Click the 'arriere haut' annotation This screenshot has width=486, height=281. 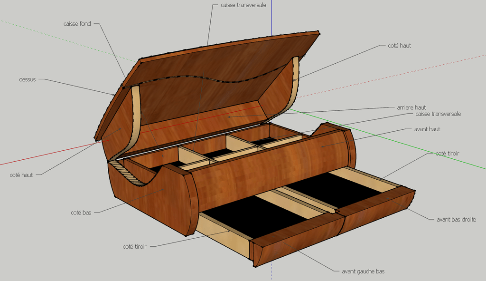pyautogui.click(x=411, y=107)
